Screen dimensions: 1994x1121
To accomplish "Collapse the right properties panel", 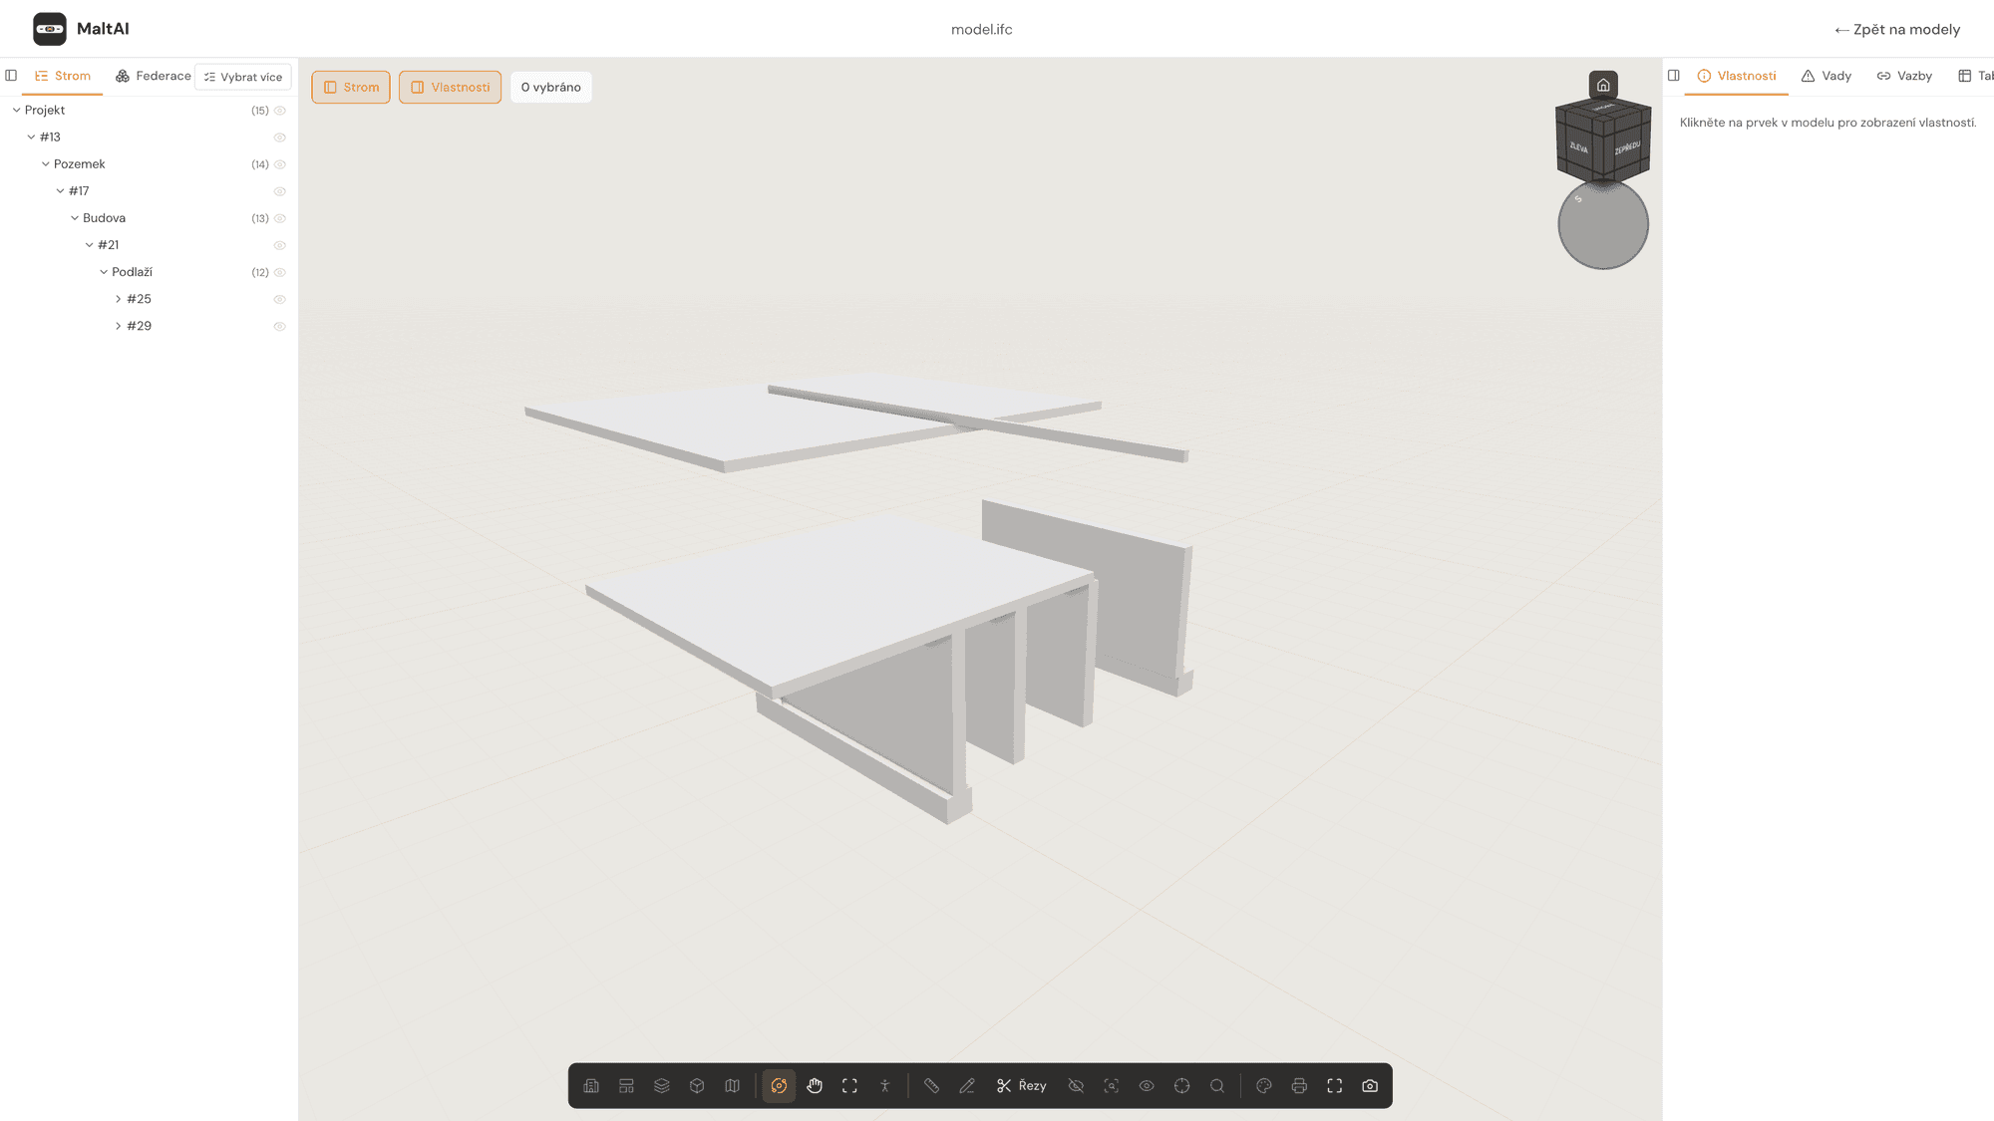I will click(x=1674, y=76).
